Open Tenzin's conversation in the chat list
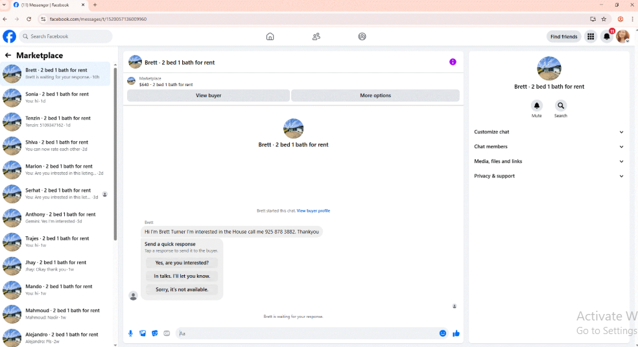The image size is (638, 347). (x=56, y=122)
